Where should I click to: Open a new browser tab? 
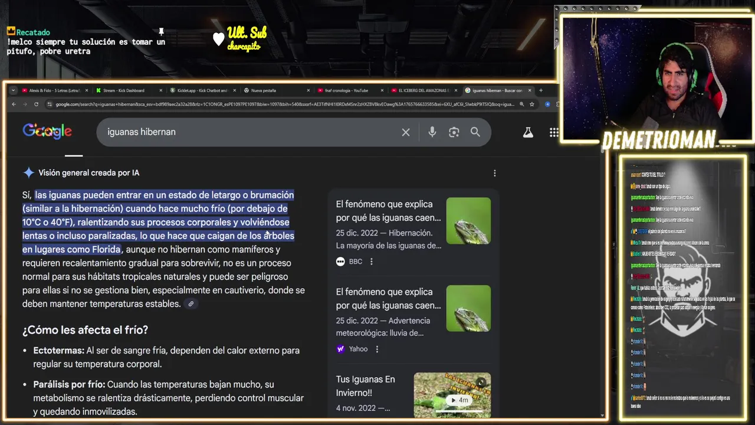click(x=540, y=90)
